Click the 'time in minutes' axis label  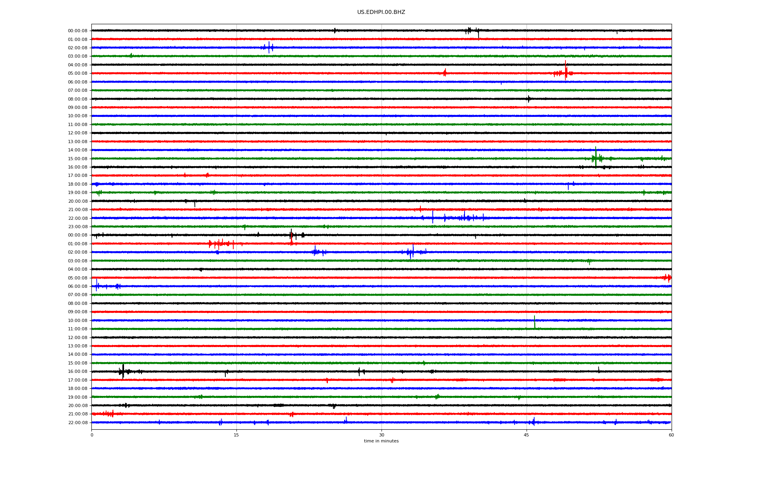381,441
